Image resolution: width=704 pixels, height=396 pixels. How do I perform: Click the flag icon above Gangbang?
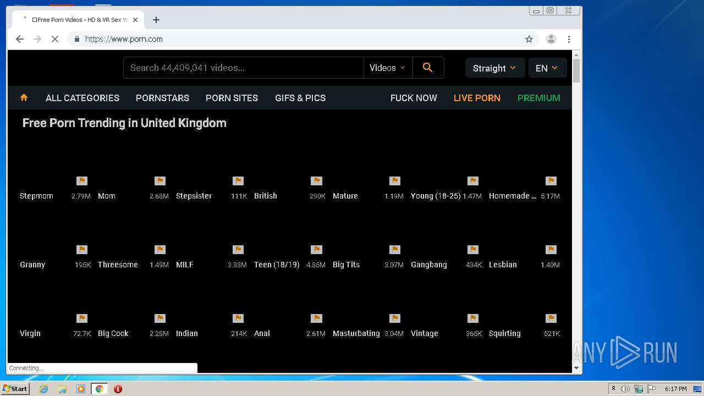[x=473, y=250]
